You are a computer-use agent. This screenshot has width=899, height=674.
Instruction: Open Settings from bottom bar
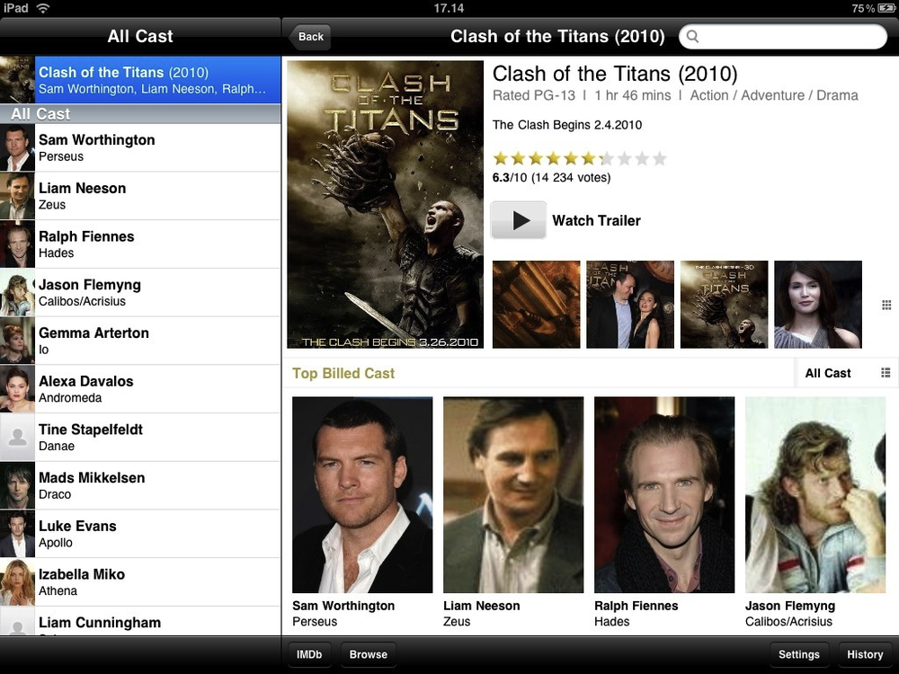(798, 654)
